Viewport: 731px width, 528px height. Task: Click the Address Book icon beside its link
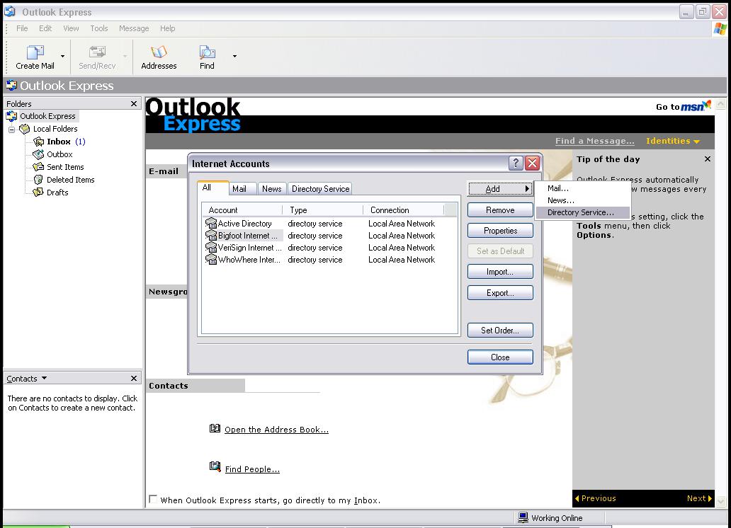(215, 428)
